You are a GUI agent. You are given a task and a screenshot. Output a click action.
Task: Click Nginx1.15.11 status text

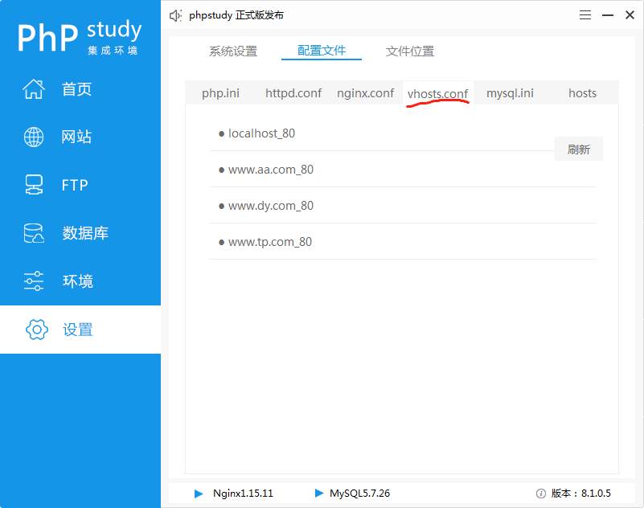[243, 494]
